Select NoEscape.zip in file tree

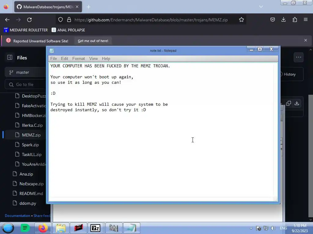28,184
